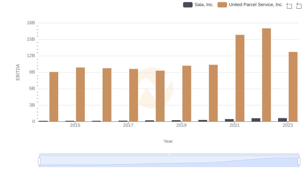Screen dimensions: 306x176
Task: Click the Year axis title
Action: click(x=168, y=141)
